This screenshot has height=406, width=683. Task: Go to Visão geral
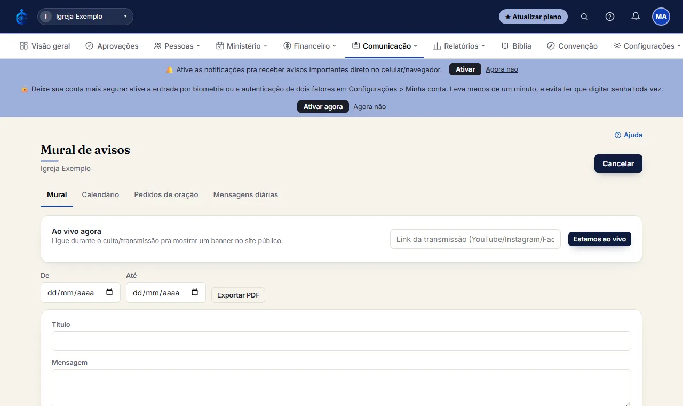45,46
